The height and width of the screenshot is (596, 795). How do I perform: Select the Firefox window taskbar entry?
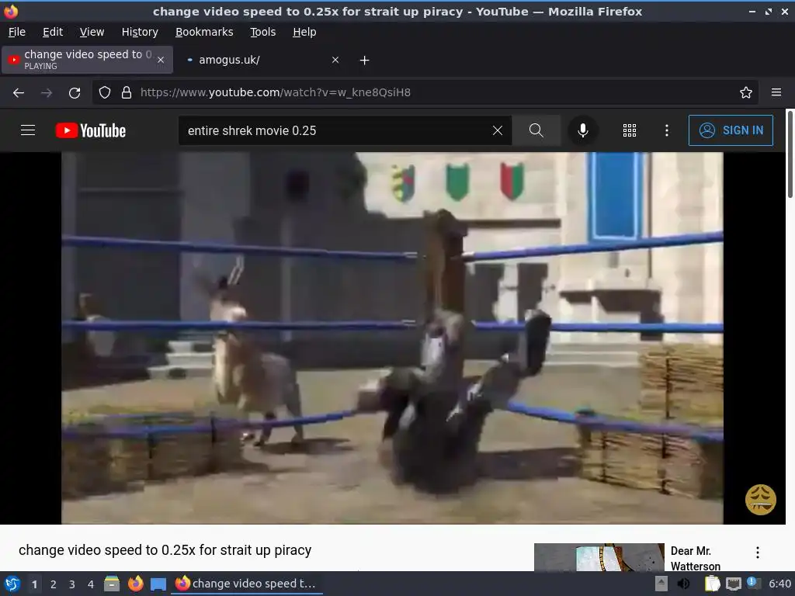coord(246,584)
